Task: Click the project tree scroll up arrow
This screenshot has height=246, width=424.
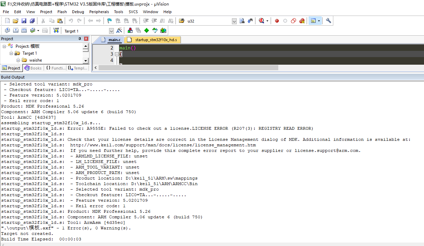Action: (x=86, y=46)
